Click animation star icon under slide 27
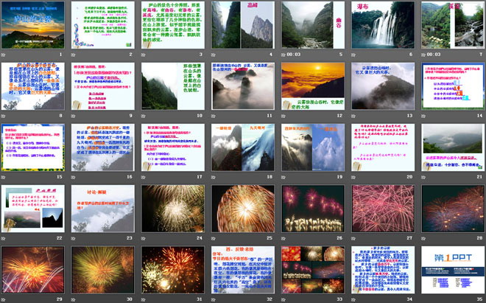Image resolution: width=486 pixels, height=303 pixels. pos(353,238)
